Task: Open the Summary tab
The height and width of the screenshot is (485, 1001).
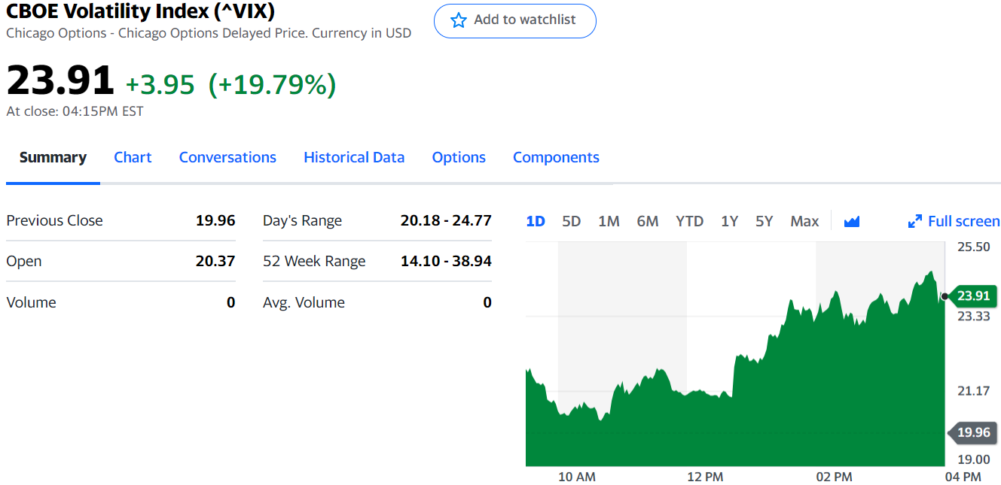Action: click(x=53, y=157)
